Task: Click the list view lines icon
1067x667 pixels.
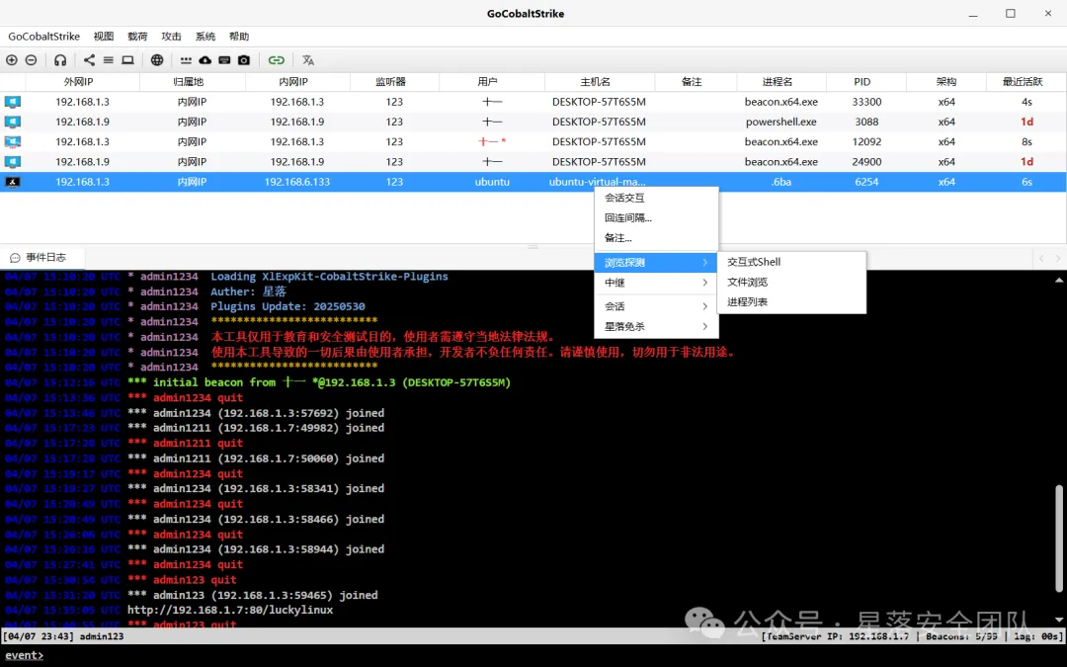Action: tap(109, 60)
